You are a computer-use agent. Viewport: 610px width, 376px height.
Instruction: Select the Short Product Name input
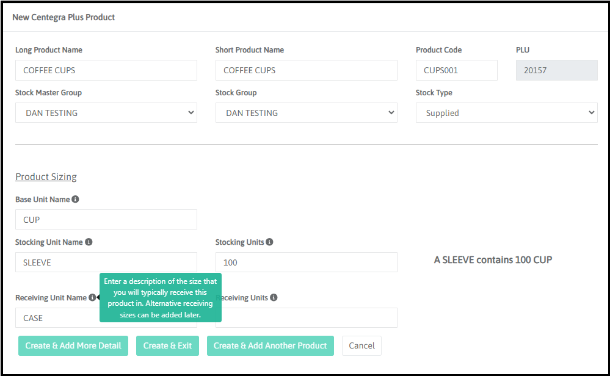(306, 70)
